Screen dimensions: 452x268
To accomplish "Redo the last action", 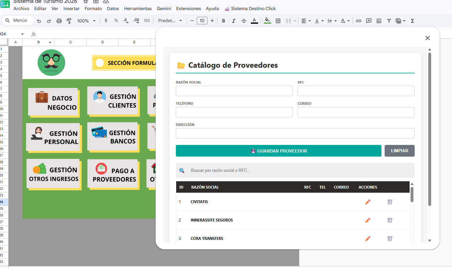I will click(x=49, y=21).
